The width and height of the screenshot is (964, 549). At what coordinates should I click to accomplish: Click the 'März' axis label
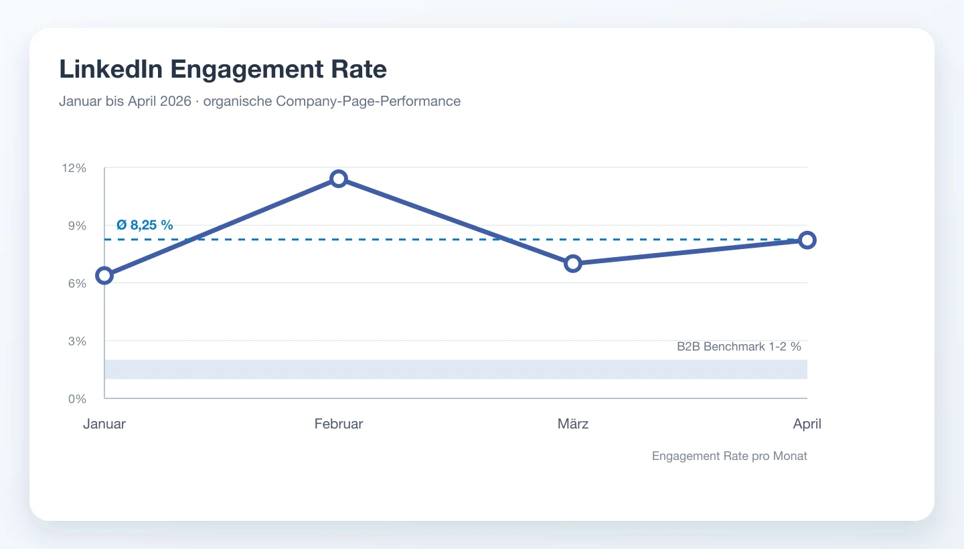[573, 424]
